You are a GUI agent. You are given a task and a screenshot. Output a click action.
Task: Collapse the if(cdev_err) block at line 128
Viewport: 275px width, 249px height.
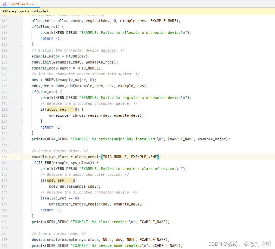click(22, 92)
